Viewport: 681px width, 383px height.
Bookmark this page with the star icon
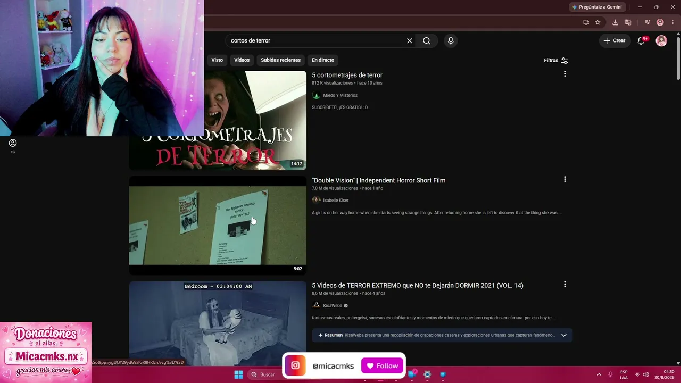coord(597,22)
